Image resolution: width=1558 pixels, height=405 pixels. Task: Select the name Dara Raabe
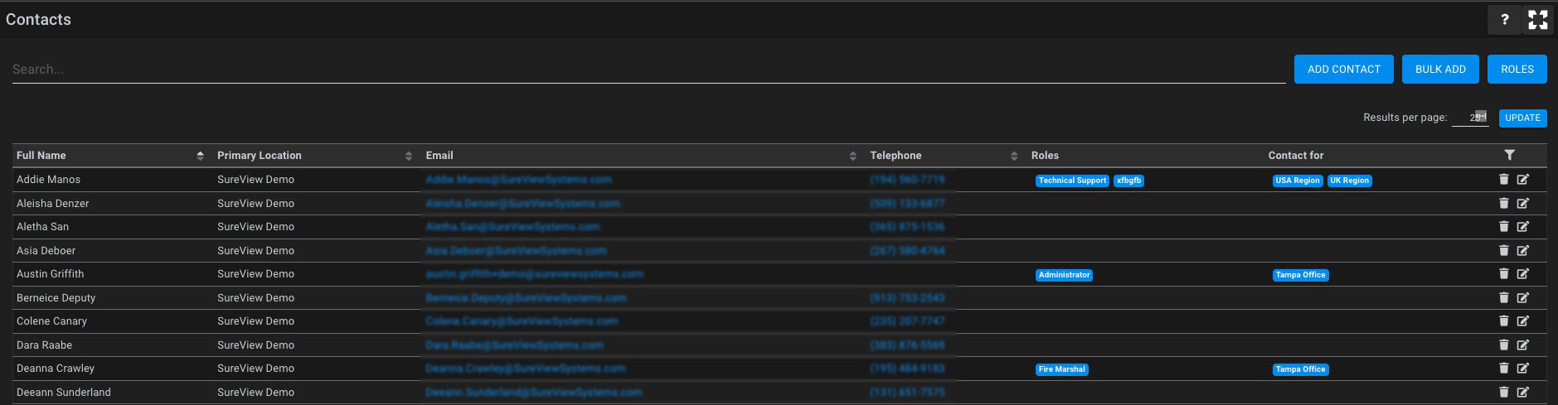[x=45, y=345]
